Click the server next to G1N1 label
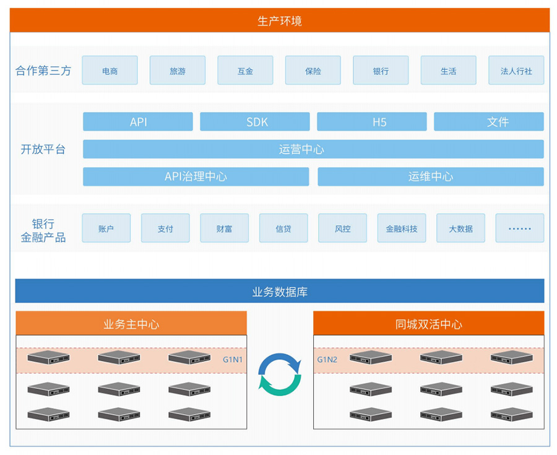Viewport: 557px width, 455px height. click(x=189, y=357)
